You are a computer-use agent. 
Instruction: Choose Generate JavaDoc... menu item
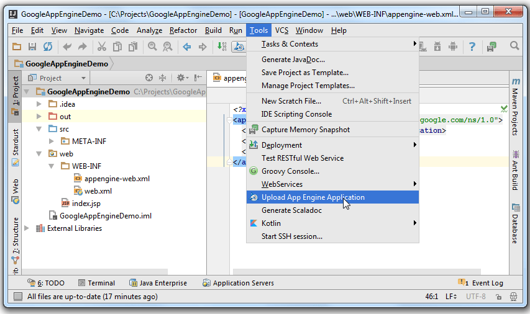(332, 60)
